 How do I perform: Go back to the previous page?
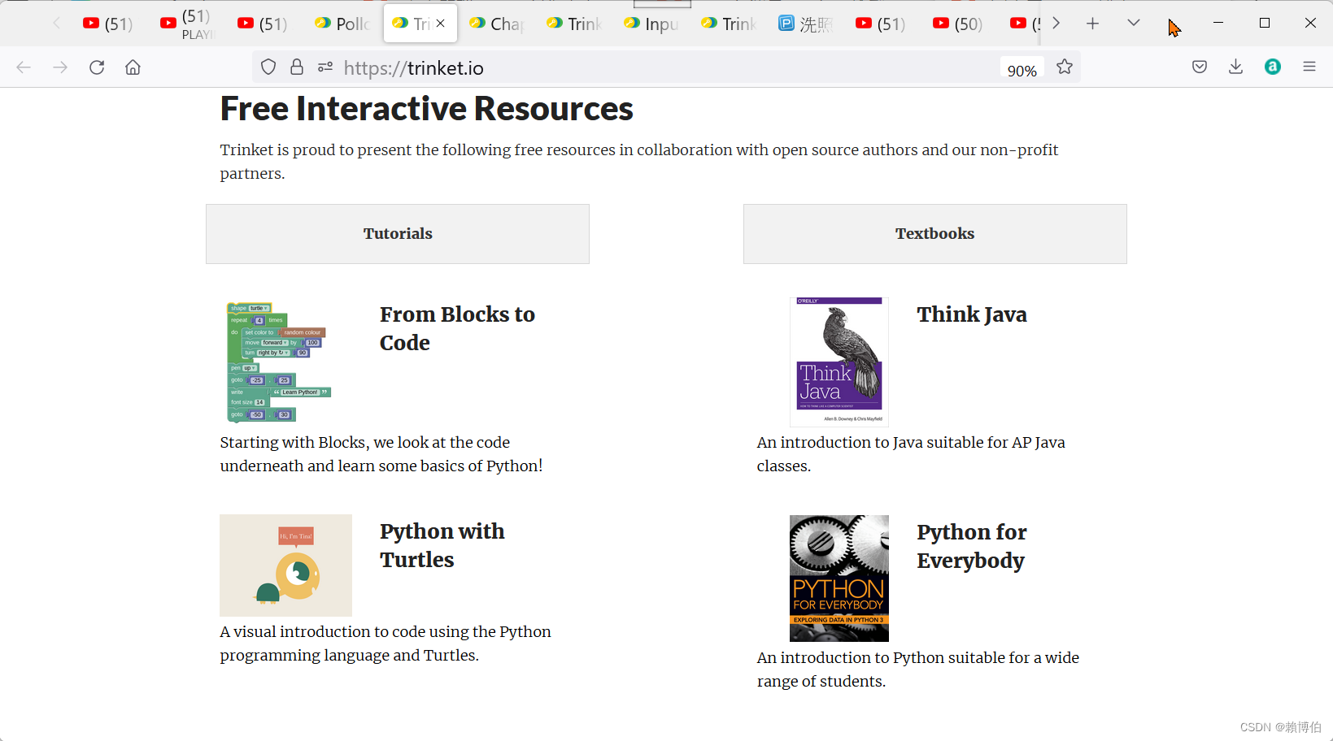pyautogui.click(x=24, y=67)
